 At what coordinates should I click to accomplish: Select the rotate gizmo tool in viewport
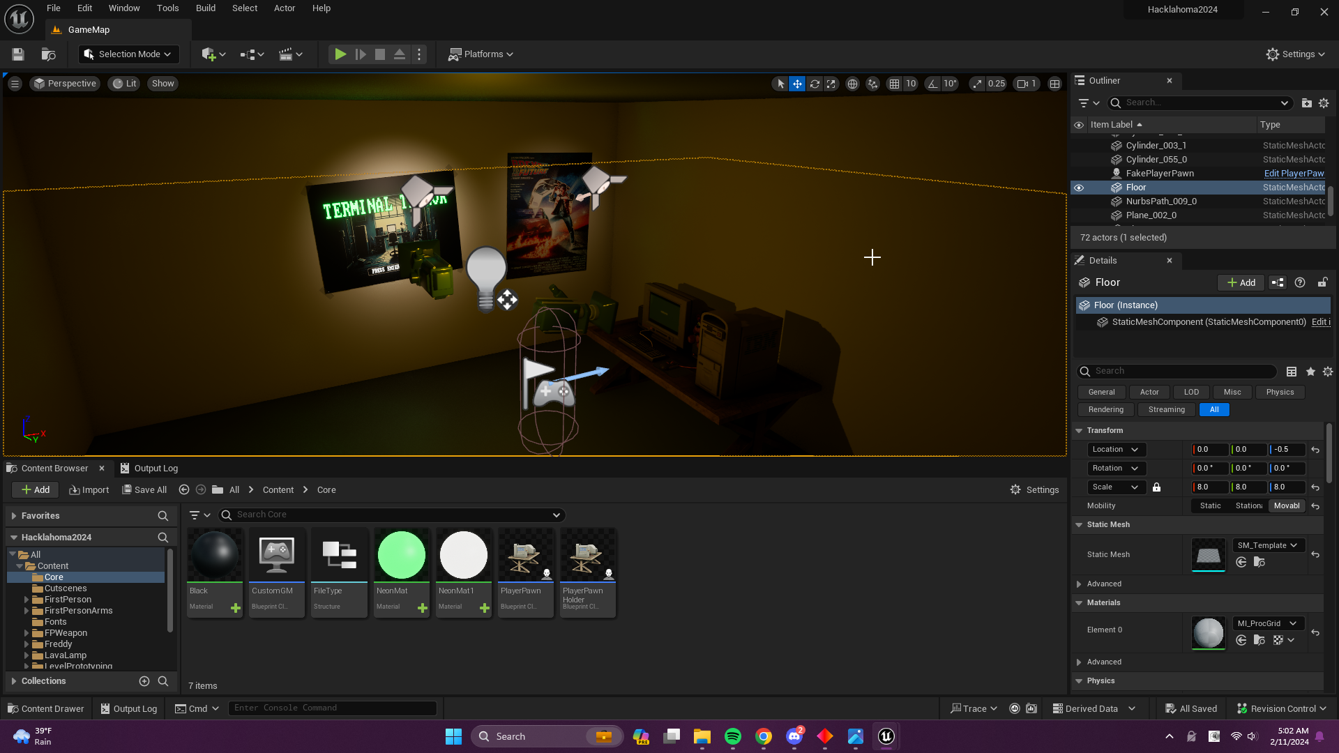pyautogui.click(x=815, y=84)
